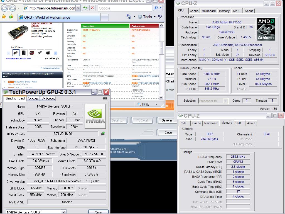The image size is (285, 214).
Task: Click the Close button in GPU-Z
Action: [x=98, y=212]
